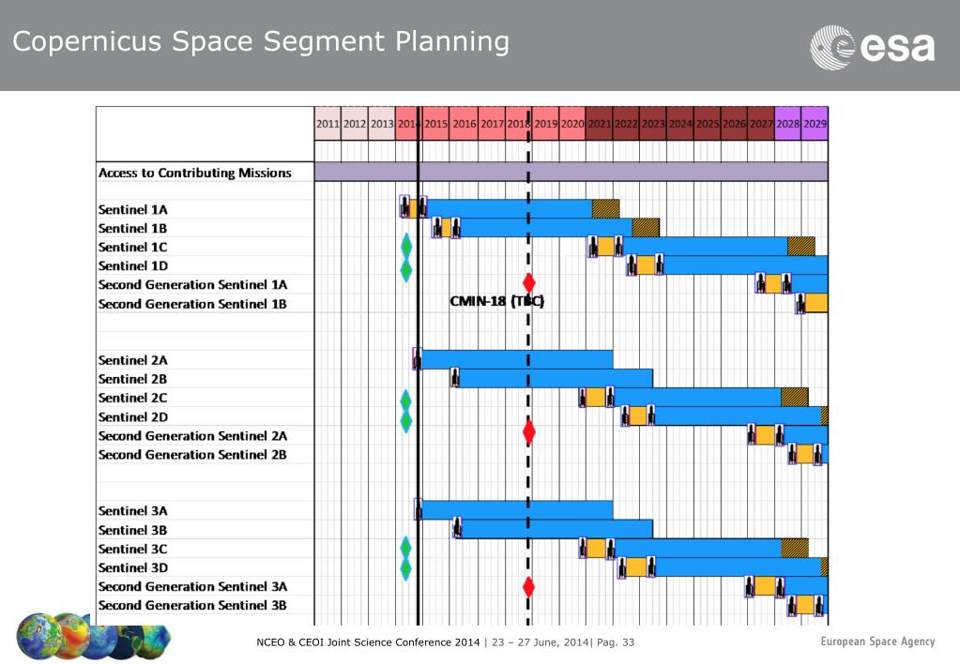Image resolution: width=960 pixels, height=664 pixels.
Task: Click the green diamond on Sentinel 1C row
Action: pos(406,247)
